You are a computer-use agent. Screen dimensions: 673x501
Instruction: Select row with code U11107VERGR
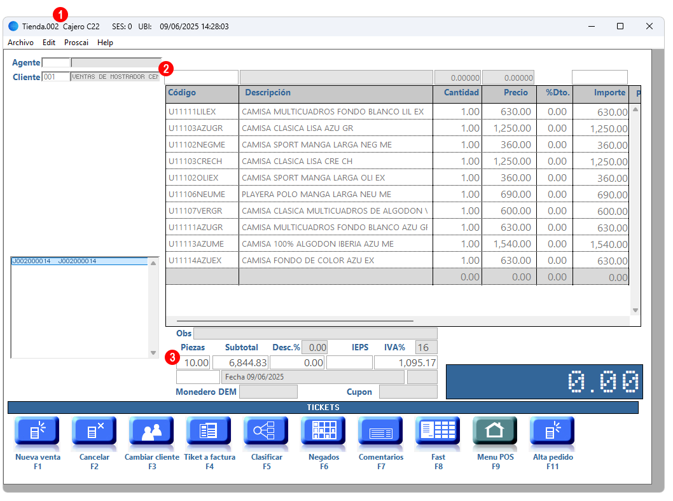398,211
